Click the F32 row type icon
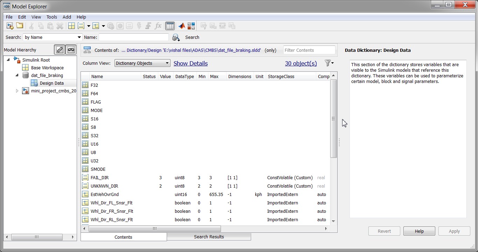 (85, 85)
